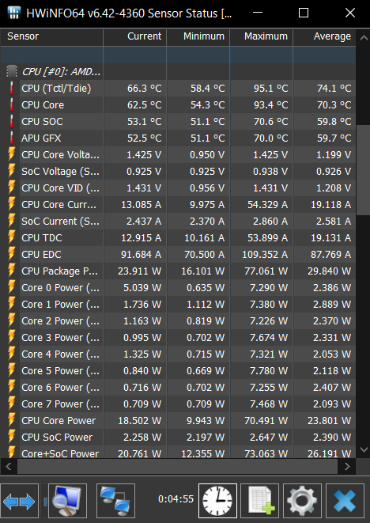Click the 95.1 °C maximum value
Image resolution: width=370 pixels, height=523 pixels.
pyautogui.click(x=270, y=88)
